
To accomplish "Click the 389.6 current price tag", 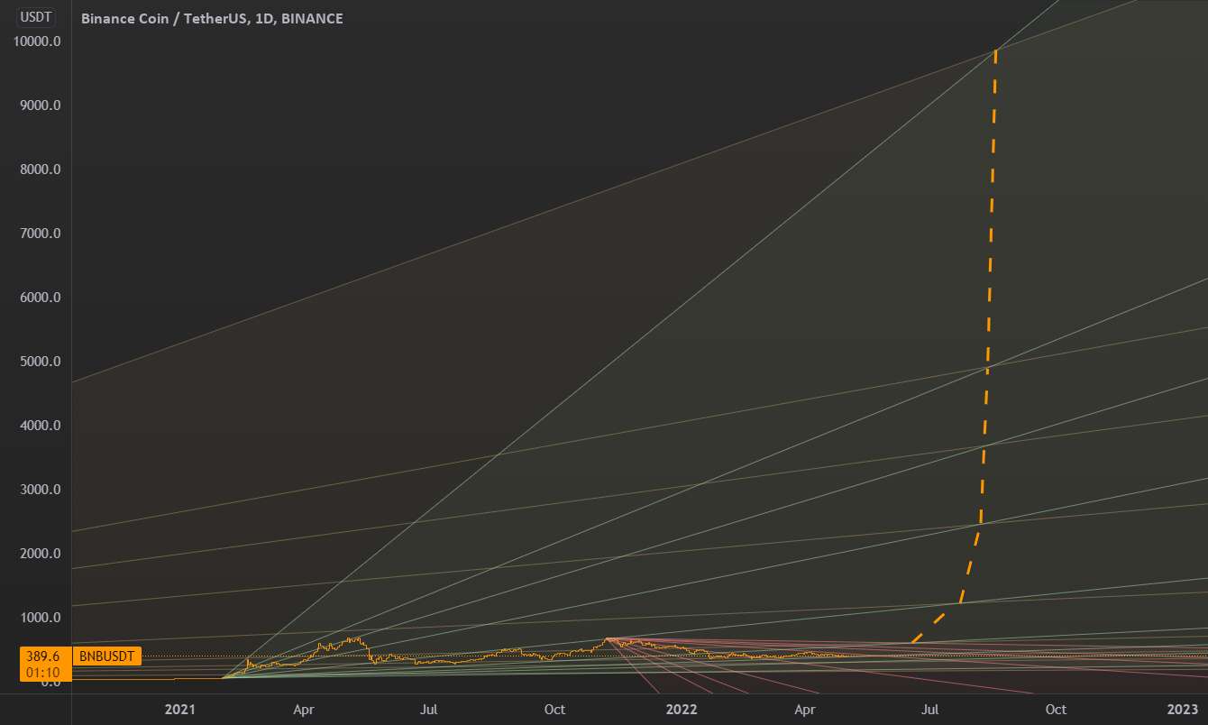I will pos(44,657).
